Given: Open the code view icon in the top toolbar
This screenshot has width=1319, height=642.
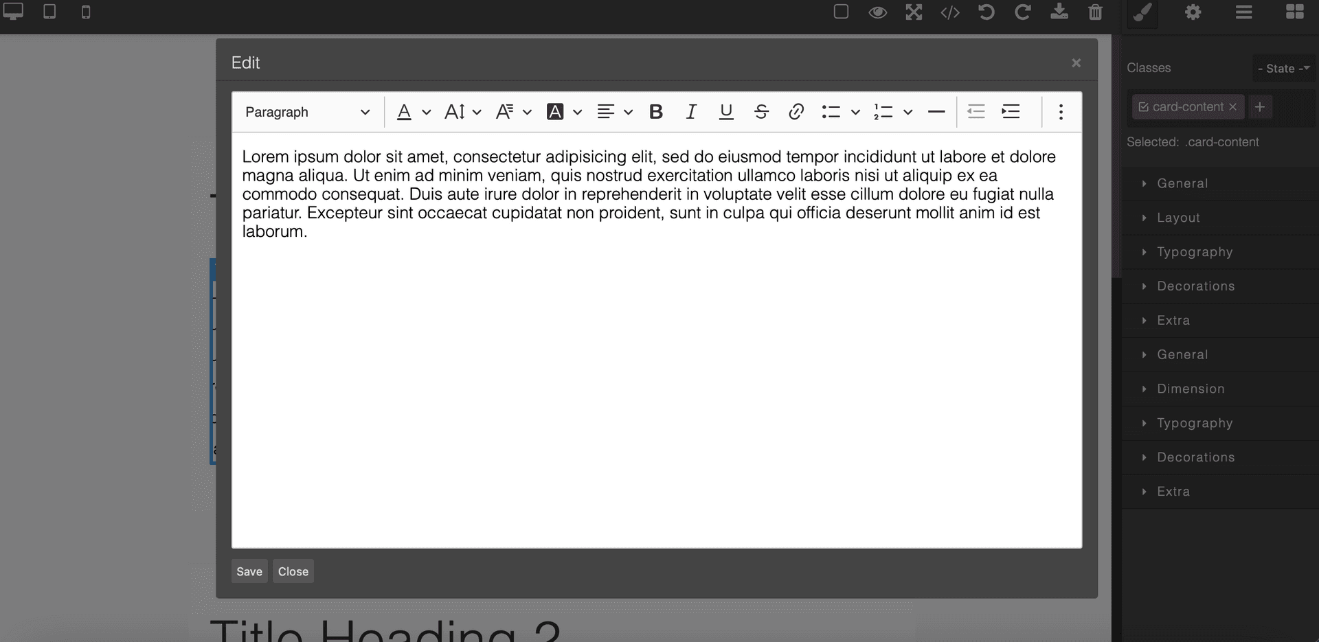Looking at the screenshot, I should [950, 12].
